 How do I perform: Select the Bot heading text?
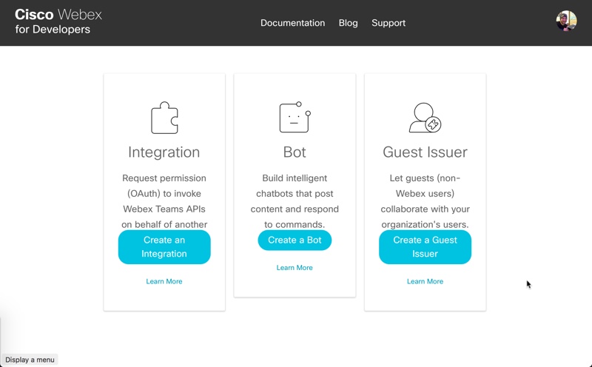click(295, 152)
